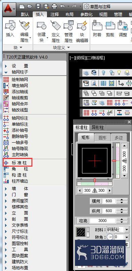Expand the 块 panel dropdown

[18, 47]
